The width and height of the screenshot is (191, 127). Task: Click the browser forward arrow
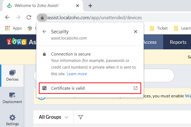tap(18, 17)
